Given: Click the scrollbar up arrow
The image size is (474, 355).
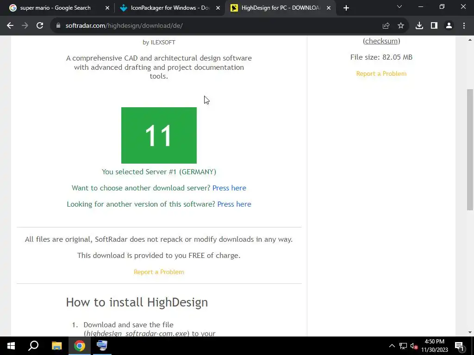Looking at the screenshot, I should pos(470,40).
